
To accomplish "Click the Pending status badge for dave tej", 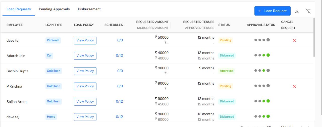I will [225, 40].
